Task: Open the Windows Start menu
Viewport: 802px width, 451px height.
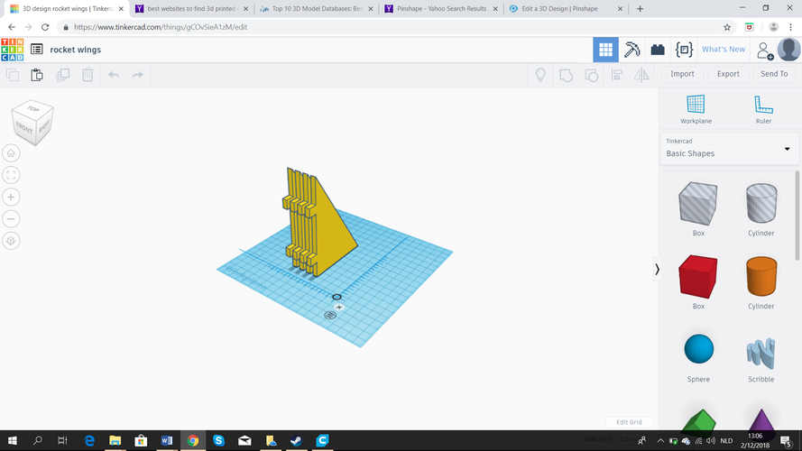Action: [x=13, y=440]
